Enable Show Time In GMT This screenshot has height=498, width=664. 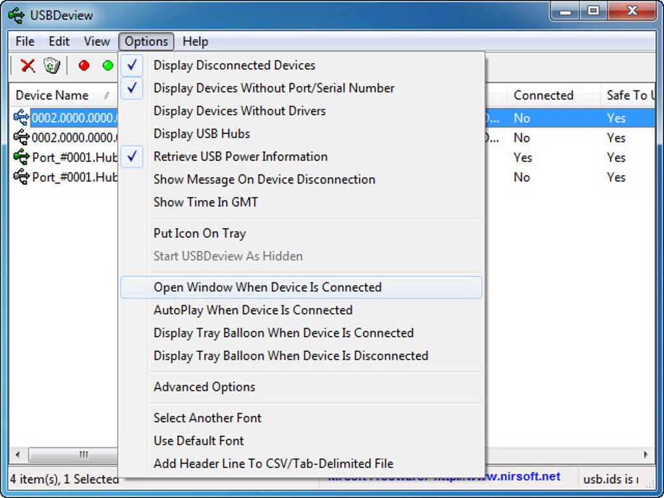coord(301,202)
